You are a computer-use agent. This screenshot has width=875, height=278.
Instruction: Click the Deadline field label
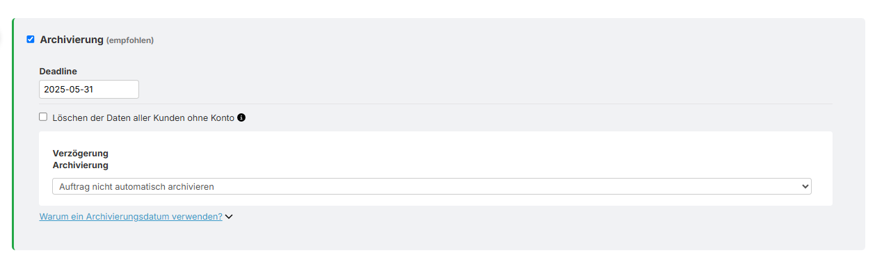click(x=58, y=71)
